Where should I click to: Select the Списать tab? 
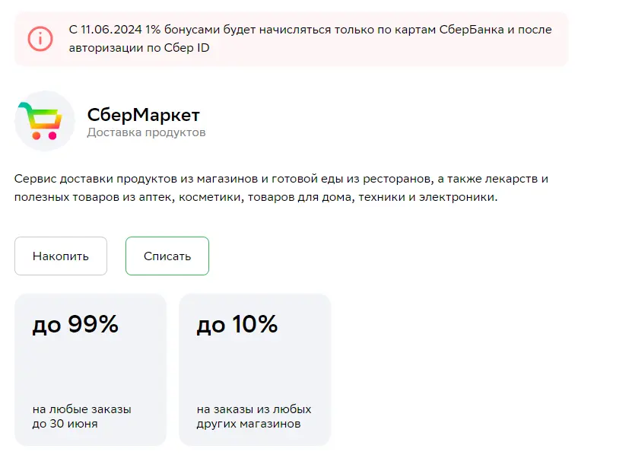167,256
